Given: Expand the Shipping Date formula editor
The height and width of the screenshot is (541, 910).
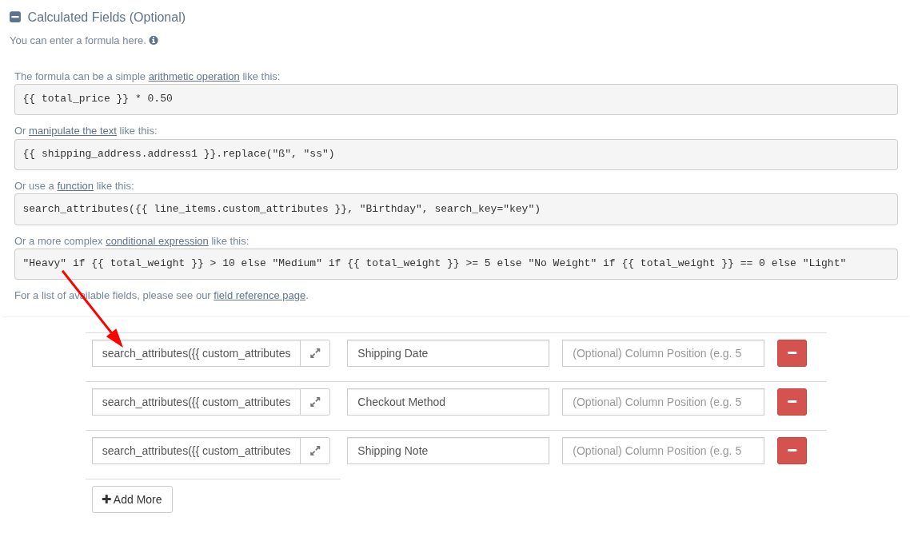Looking at the screenshot, I should click(315, 353).
